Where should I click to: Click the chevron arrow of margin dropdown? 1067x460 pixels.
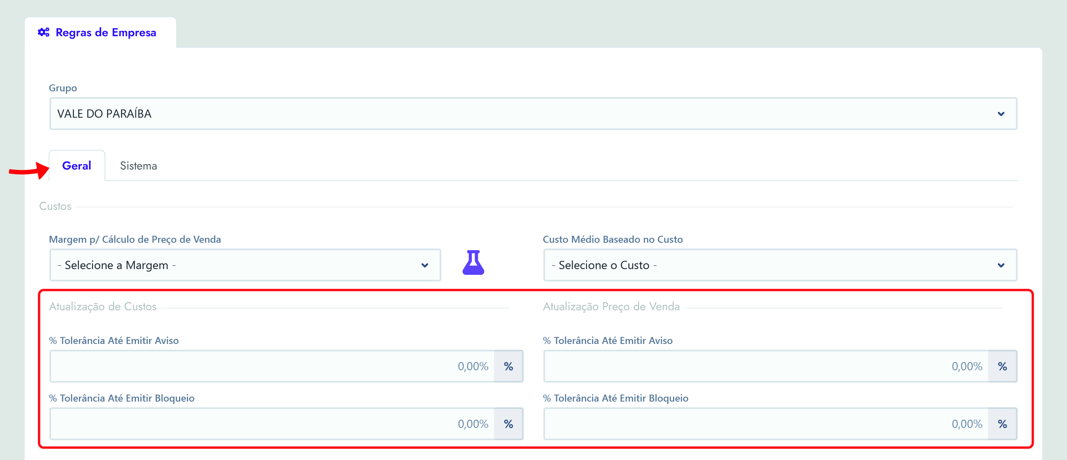424,265
